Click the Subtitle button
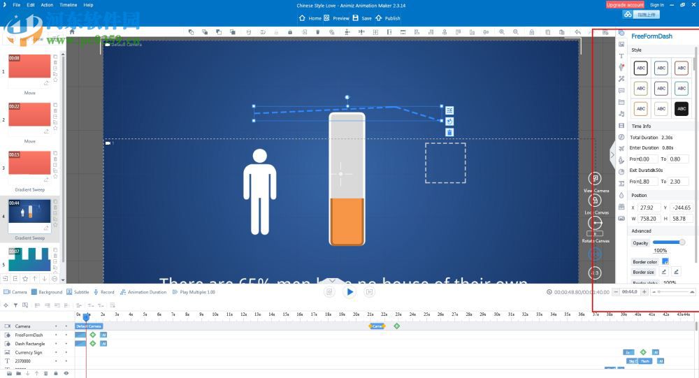The width and height of the screenshot is (699, 378). click(x=78, y=292)
